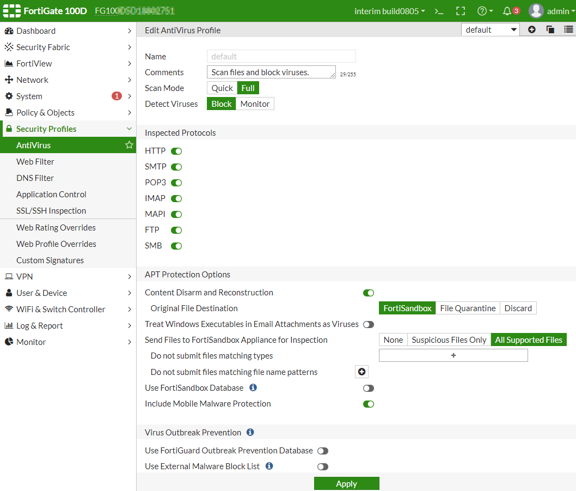Set Scan Mode to Quick
576x491 pixels.
tap(222, 88)
